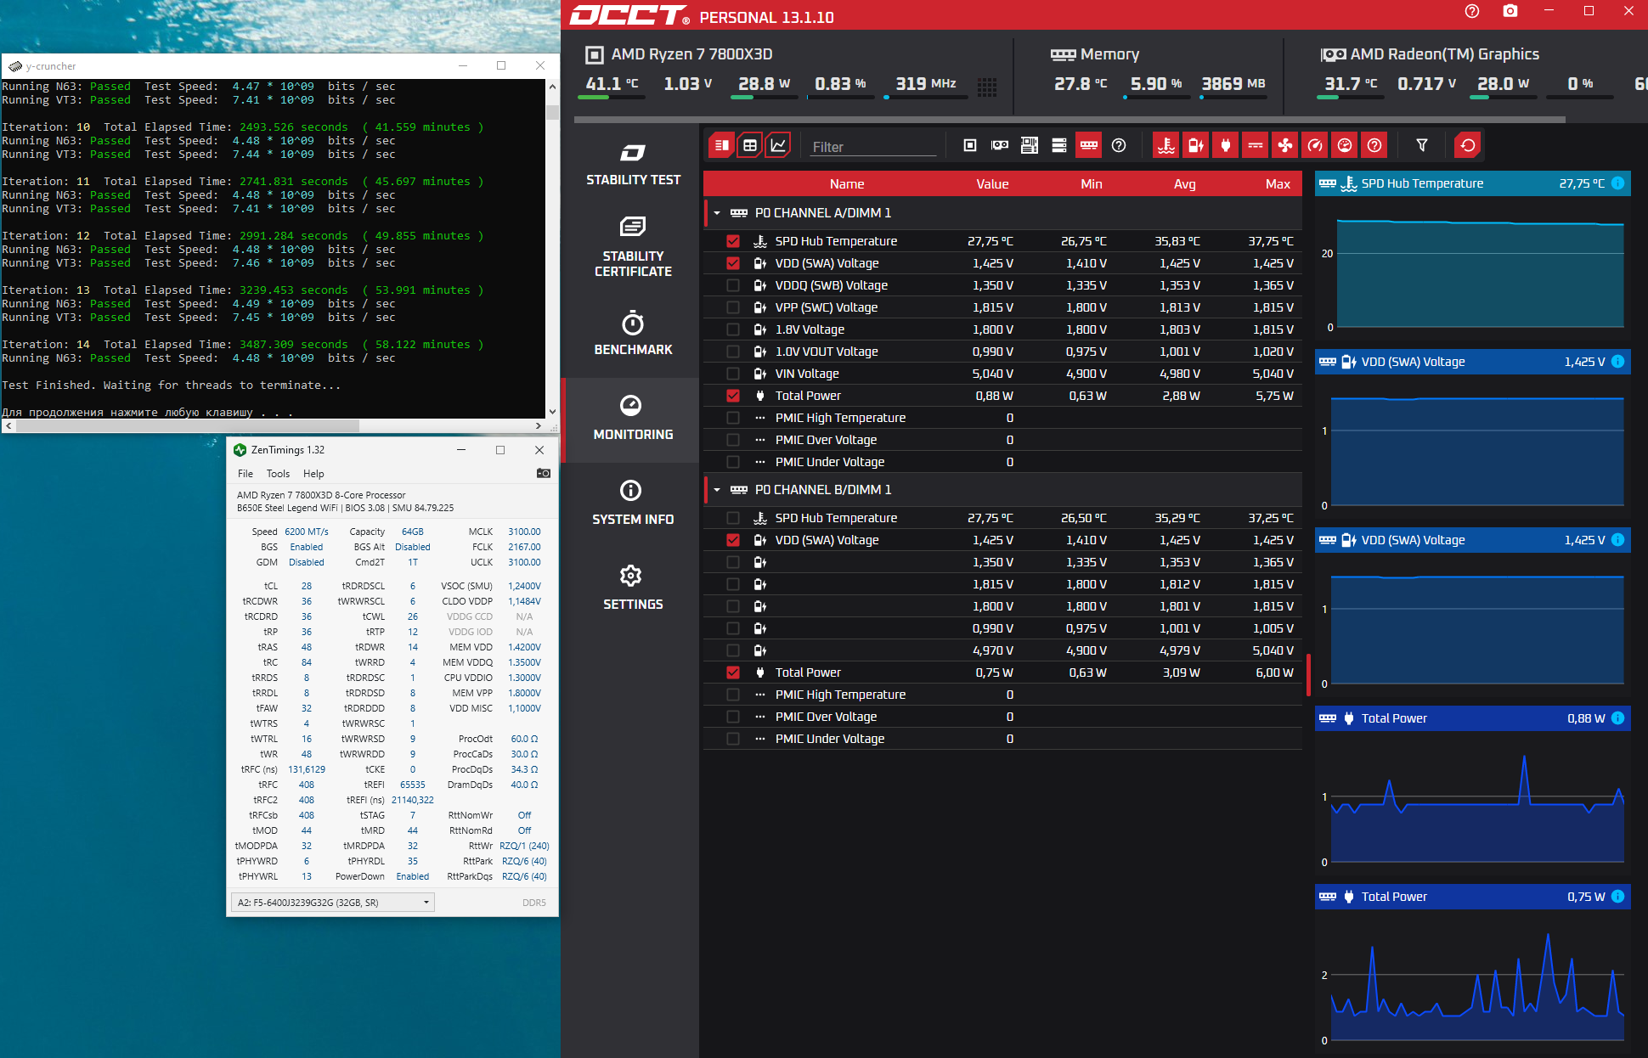Click the funnel filter icon in toolbar
The image size is (1648, 1058).
tap(1422, 145)
